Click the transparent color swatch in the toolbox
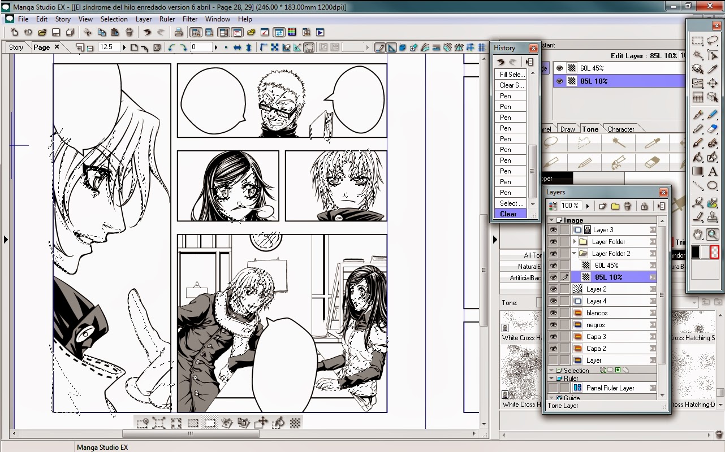Viewport: 725px width, 452px height. pos(714,253)
